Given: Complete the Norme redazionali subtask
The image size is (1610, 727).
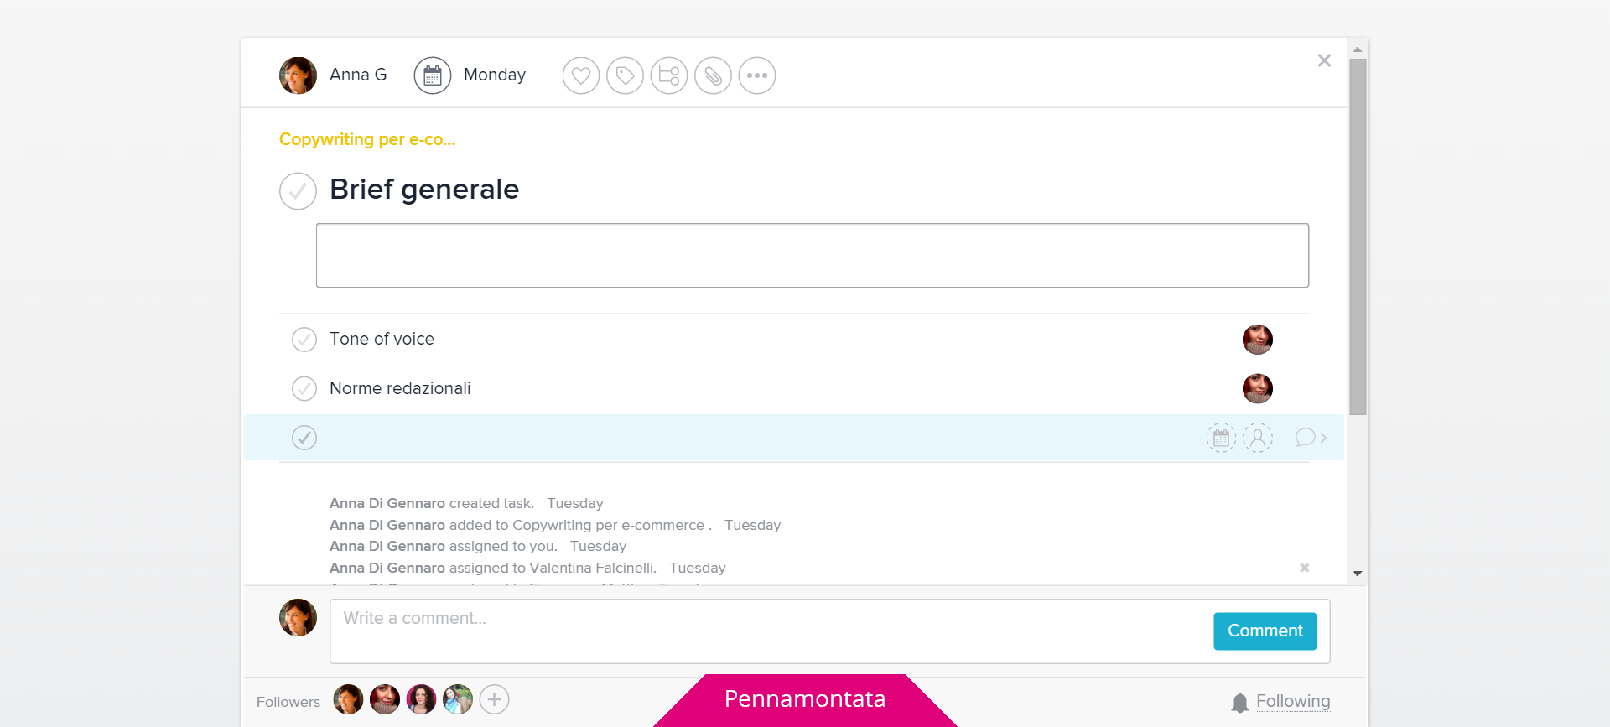Looking at the screenshot, I should pos(304,388).
